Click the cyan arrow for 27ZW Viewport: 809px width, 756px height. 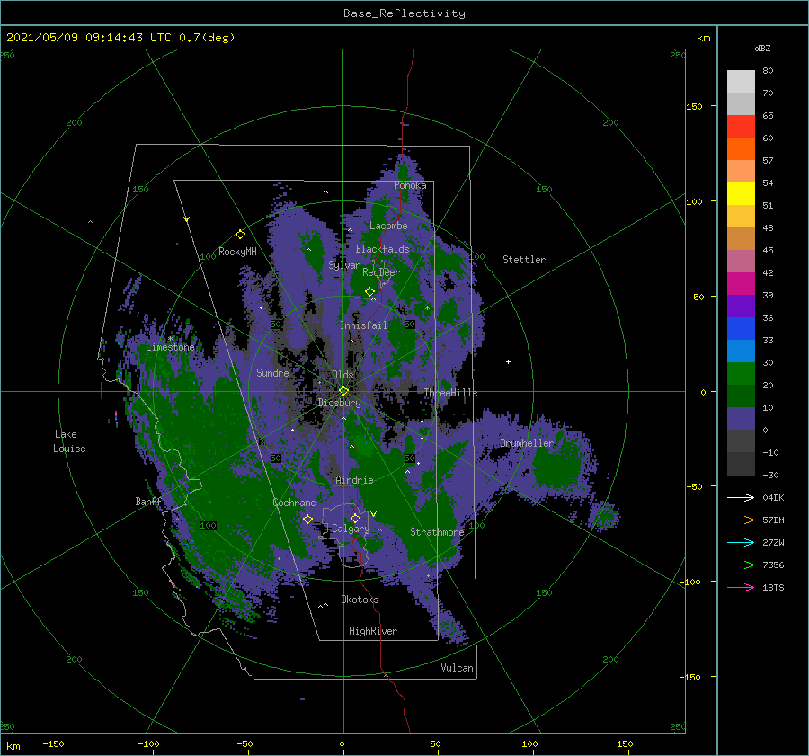coord(741,542)
